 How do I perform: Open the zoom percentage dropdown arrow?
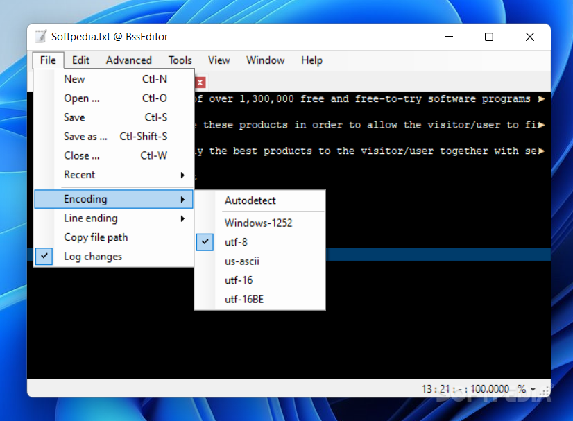pyautogui.click(x=533, y=390)
